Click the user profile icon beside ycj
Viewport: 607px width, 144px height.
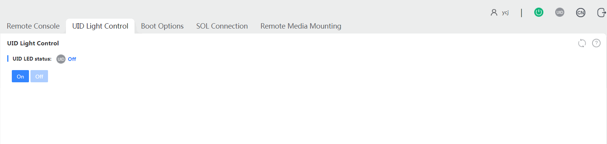pos(494,13)
